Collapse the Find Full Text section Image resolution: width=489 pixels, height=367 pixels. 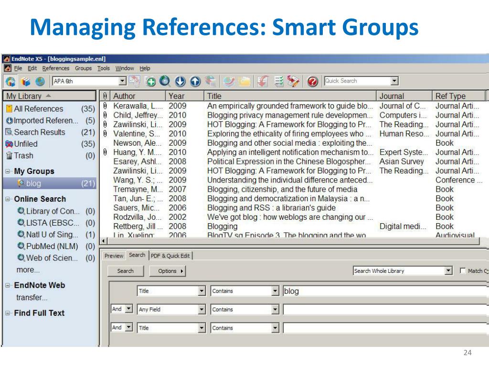tap(8, 313)
